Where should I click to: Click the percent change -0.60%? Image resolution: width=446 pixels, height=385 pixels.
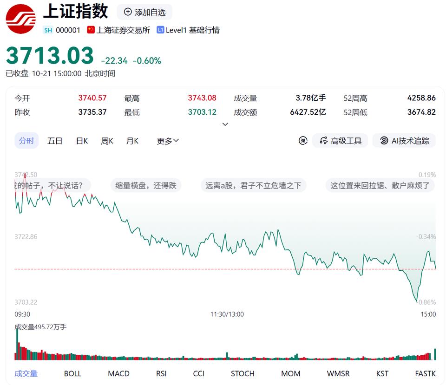[147, 60]
